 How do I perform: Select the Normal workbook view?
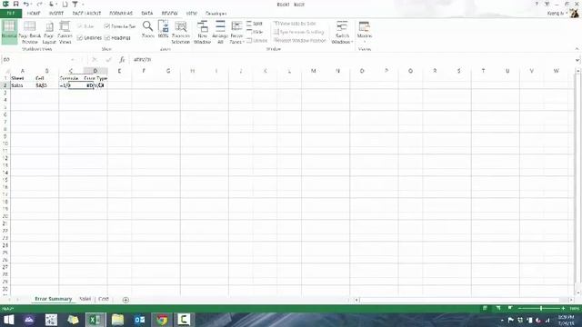coord(9,32)
